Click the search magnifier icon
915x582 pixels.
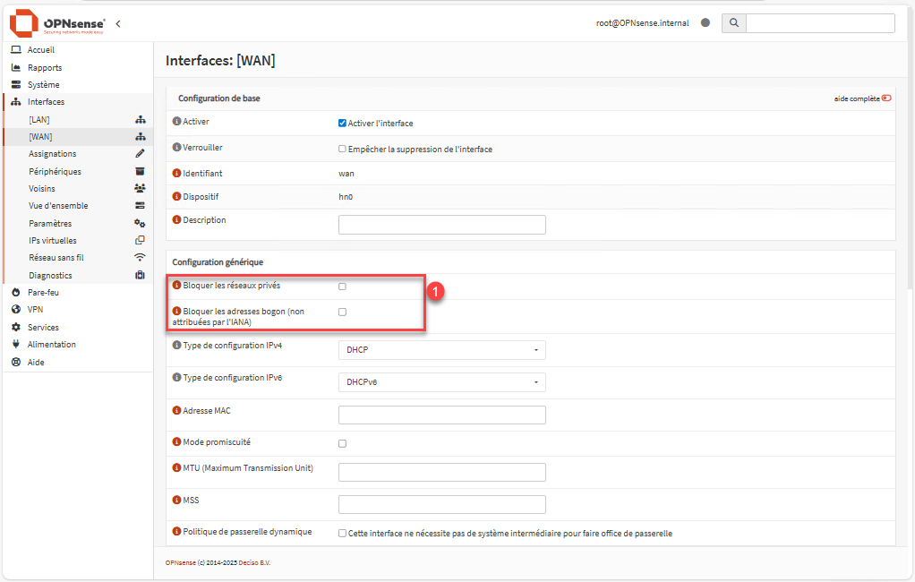tap(734, 23)
